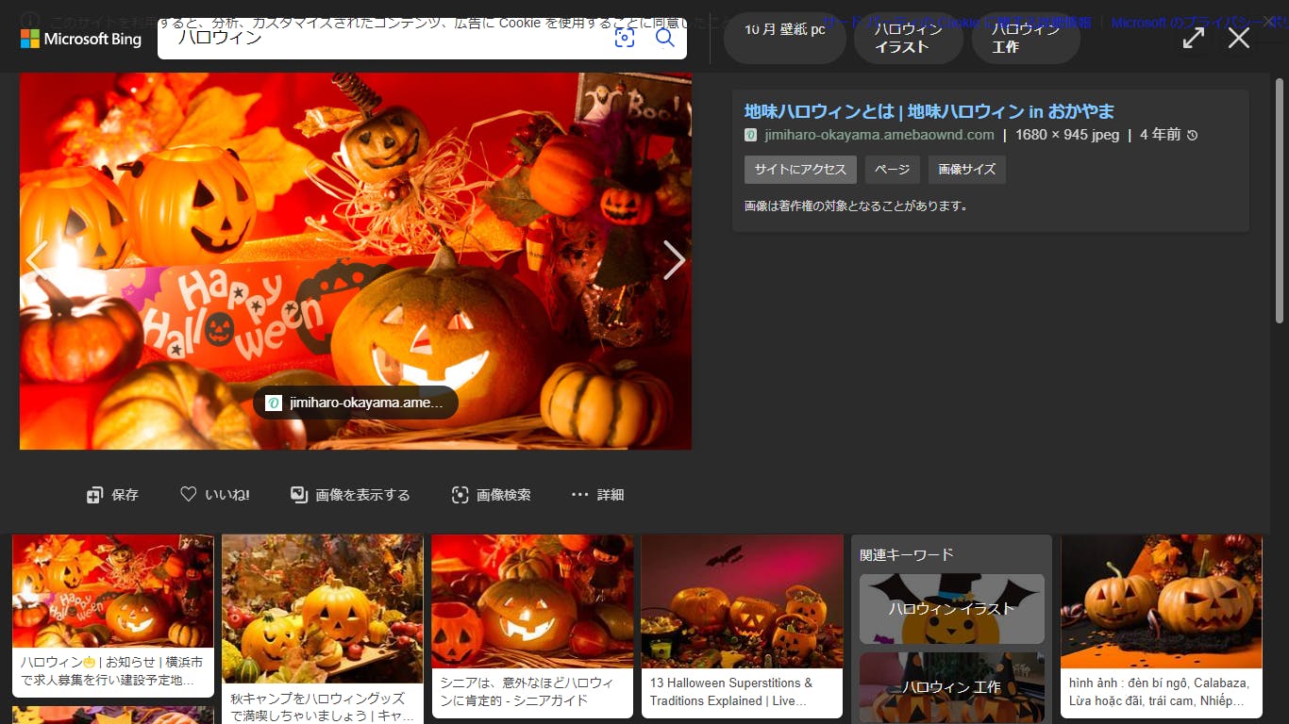Click the magnifying glass search icon
Image resolution: width=1289 pixels, height=724 pixels.
[665, 38]
